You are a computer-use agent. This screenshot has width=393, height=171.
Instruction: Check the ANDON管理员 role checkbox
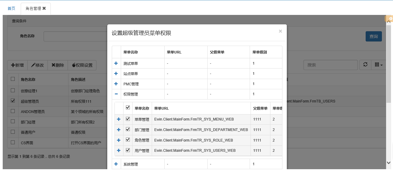pos(13,111)
